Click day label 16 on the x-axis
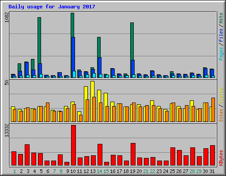Image resolution: width=226 pixels, height=176 pixels. click(x=113, y=171)
